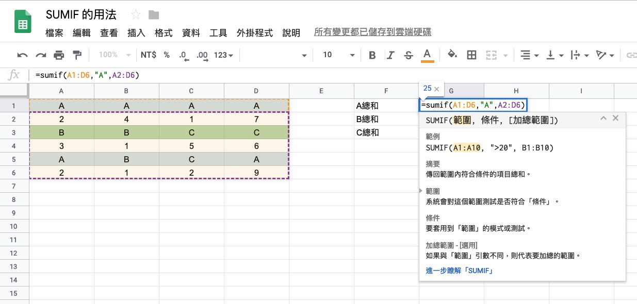
Task: Click the move-to-folder icon
Action: tap(153, 14)
